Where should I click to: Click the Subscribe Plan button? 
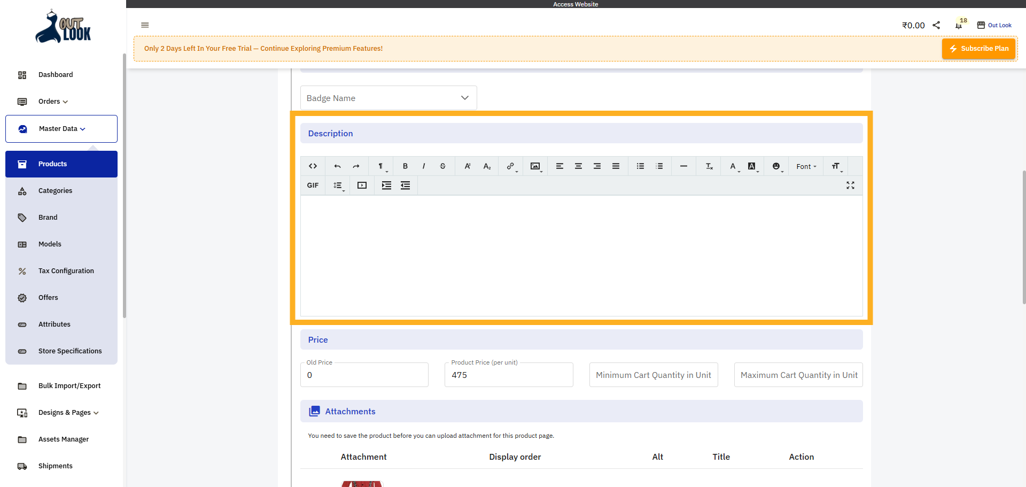click(x=978, y=49)
